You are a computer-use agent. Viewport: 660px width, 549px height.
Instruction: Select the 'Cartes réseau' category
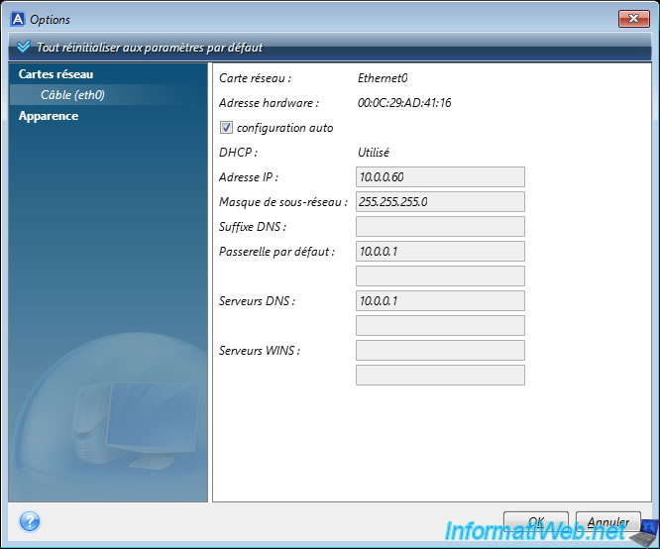pyautogui.click(x=55, y=74)
